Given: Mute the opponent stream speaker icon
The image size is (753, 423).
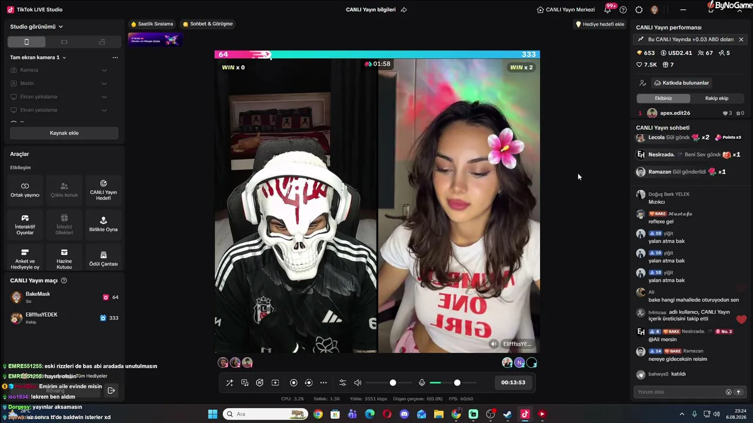Looking at the screenshot, I should point(494,344).
